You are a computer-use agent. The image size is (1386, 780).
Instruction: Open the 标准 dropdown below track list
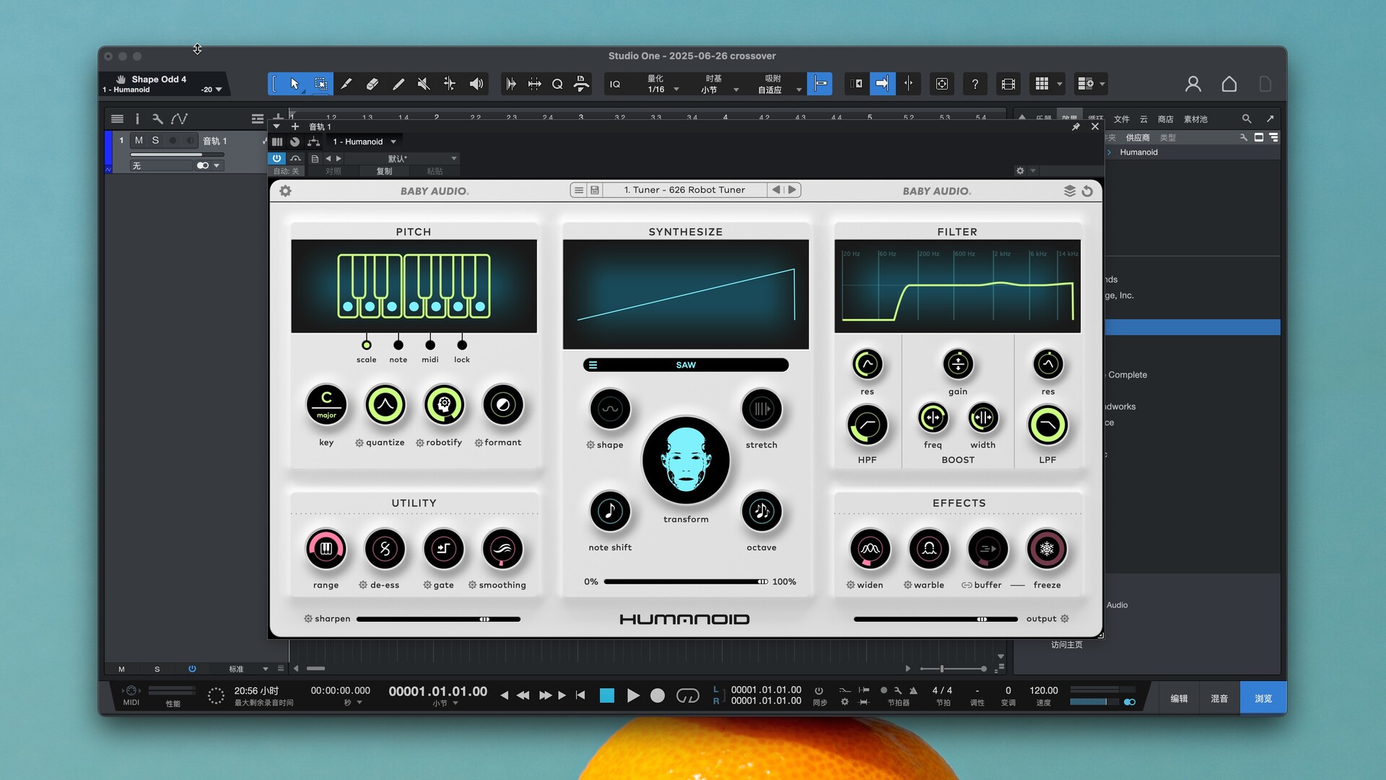tap(248, 669)
